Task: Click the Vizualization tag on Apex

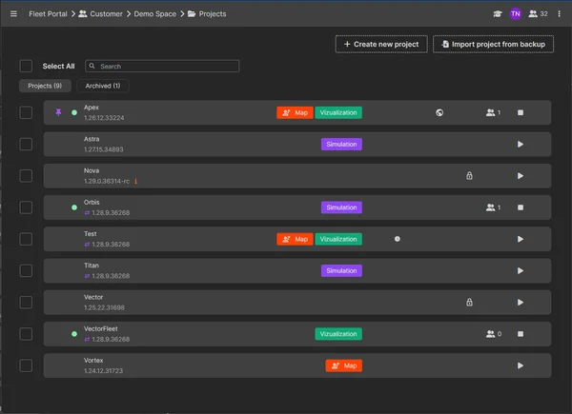Action: (338, 112)
